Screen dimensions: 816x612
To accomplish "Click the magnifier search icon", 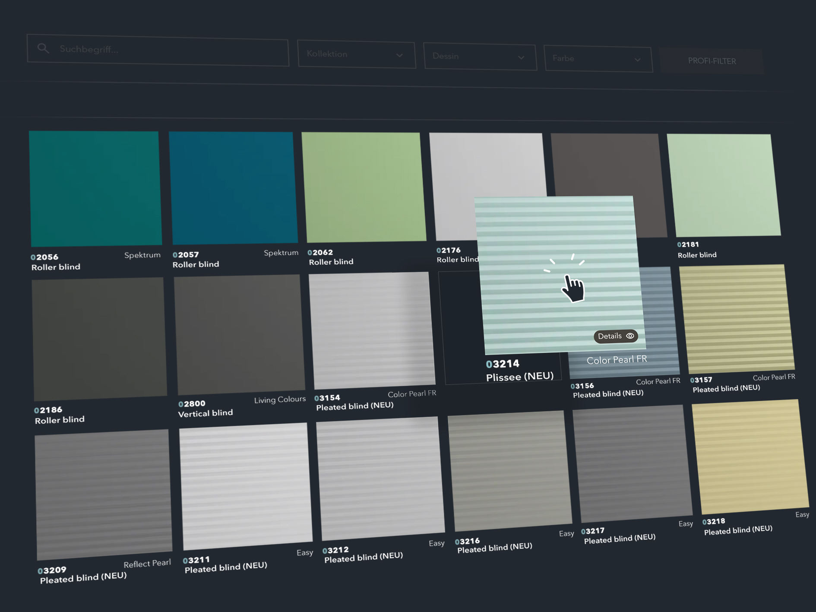I will [x=43, y=48].
